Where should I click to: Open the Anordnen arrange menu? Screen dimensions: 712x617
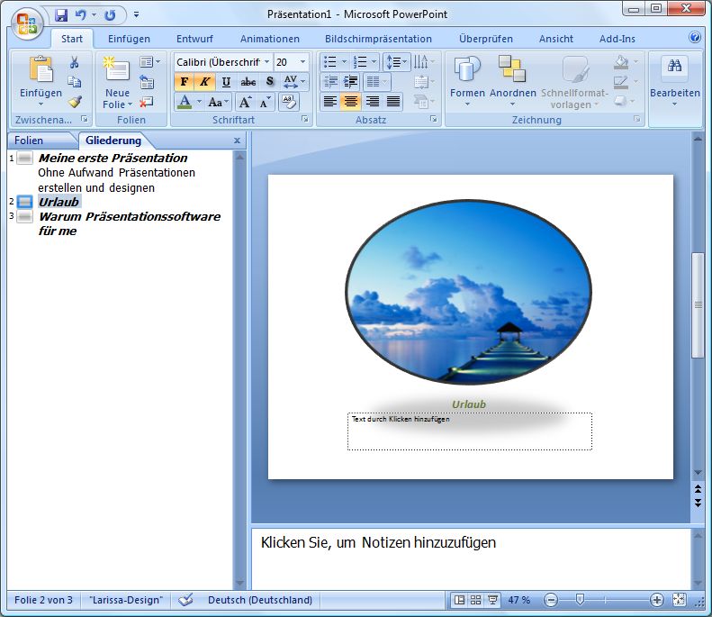click(513, 82)
